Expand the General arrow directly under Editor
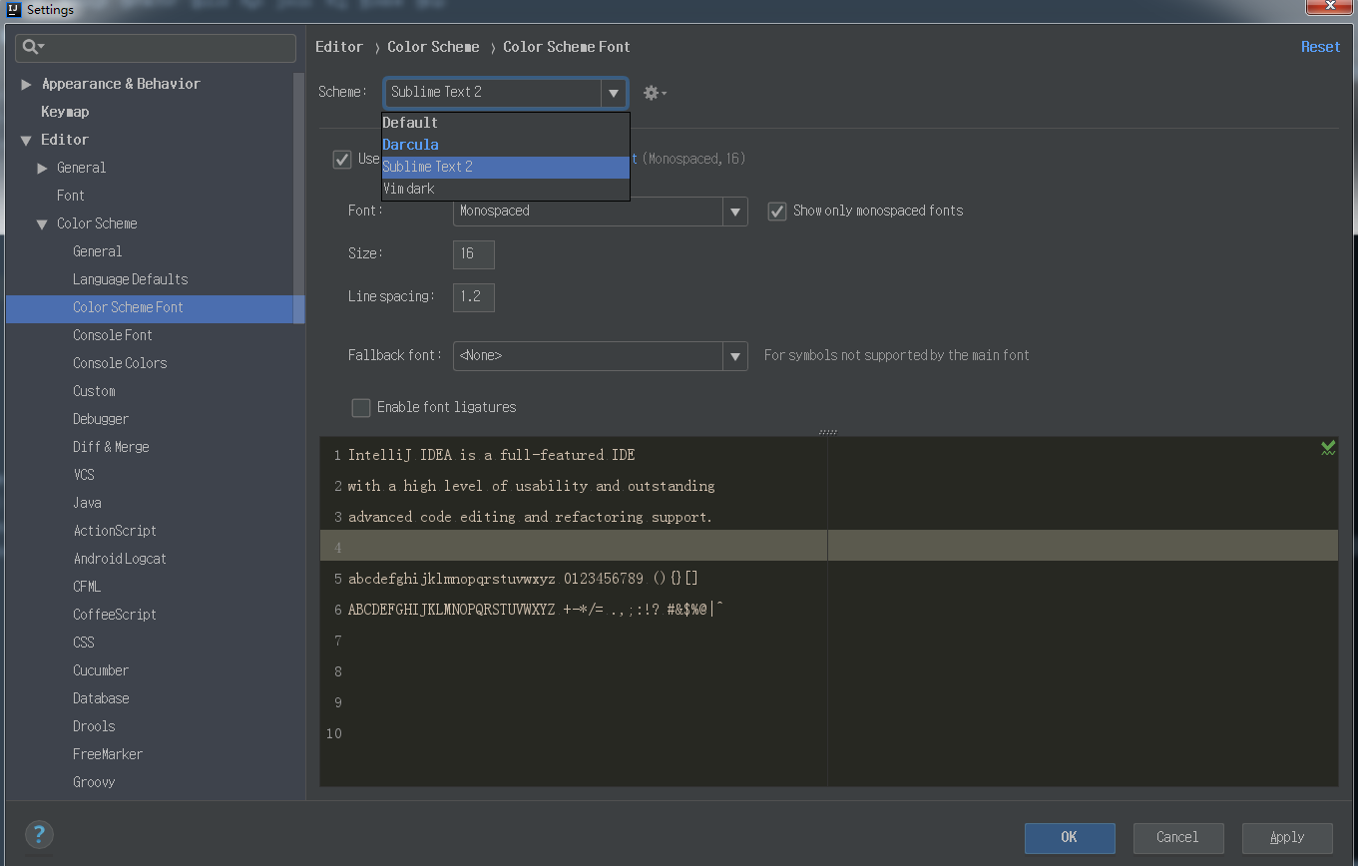Image resolution: width=1358 pixels, height=866 pixels. pyautogui.click(x=42, y=168)
